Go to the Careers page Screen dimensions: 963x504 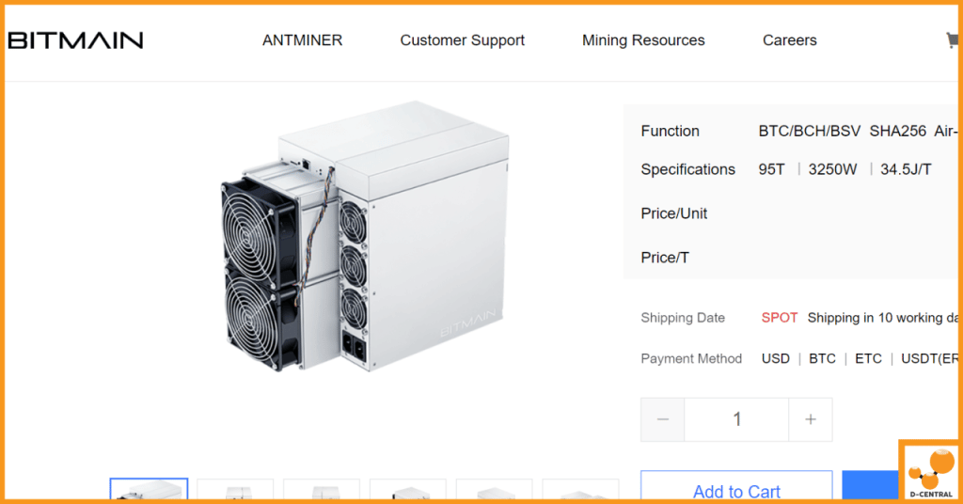[x=790, y=40]
